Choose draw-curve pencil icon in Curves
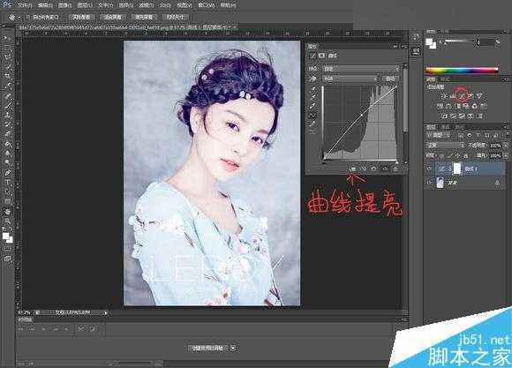This screenshot has width=512, height=368. coord(313,124)
